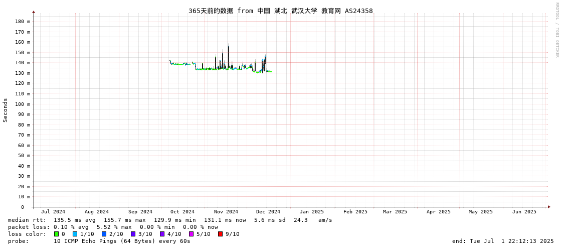
Task: Click the Aug 2024 x-axis label
Action: [x=96, y=212]
